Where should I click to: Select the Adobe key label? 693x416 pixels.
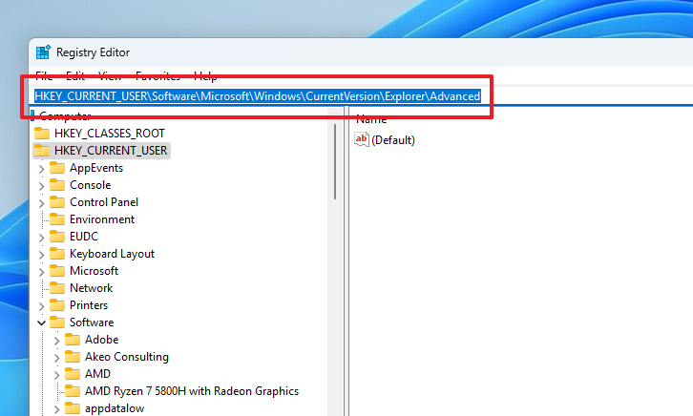[x=101, y=339]
